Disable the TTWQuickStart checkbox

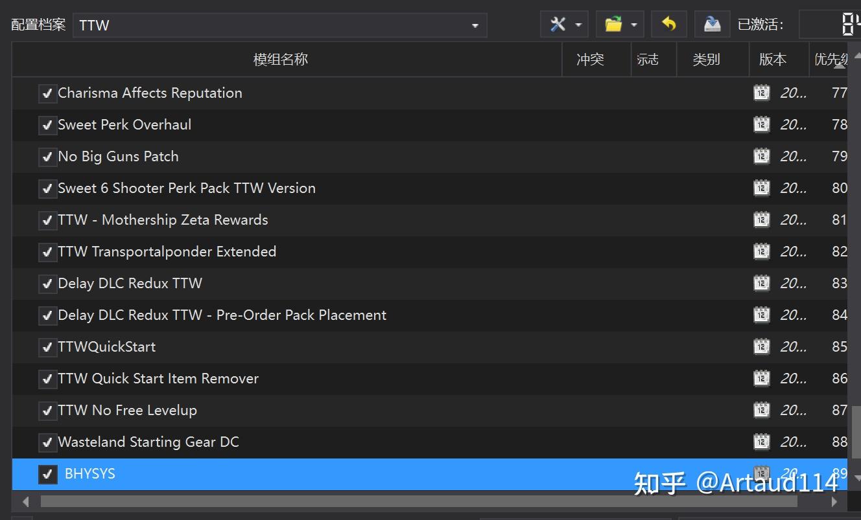(x=47, y=347)
